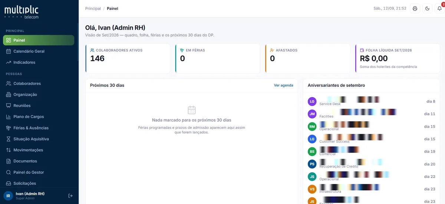445x204 pixels.
Task: Click the Afastados card icon
Action: (272, 50)
